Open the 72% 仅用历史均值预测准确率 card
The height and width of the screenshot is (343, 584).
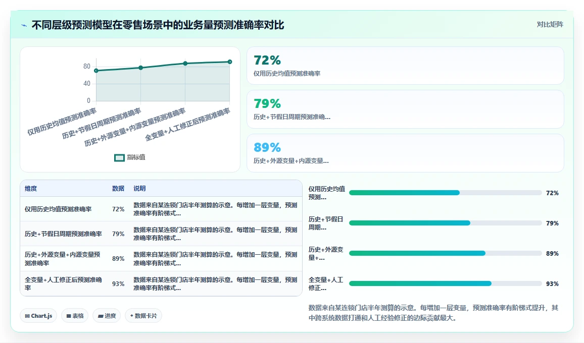click(x=405, y=66)
